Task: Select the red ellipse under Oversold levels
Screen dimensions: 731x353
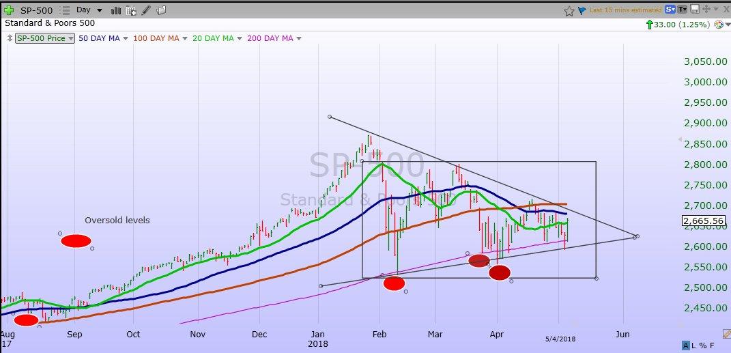Action: click(76, 240)
